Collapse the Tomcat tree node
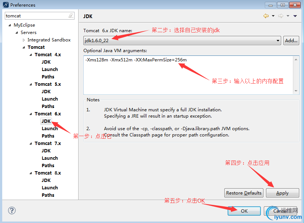This screenshot has width=304, height=223. [24, 47]
